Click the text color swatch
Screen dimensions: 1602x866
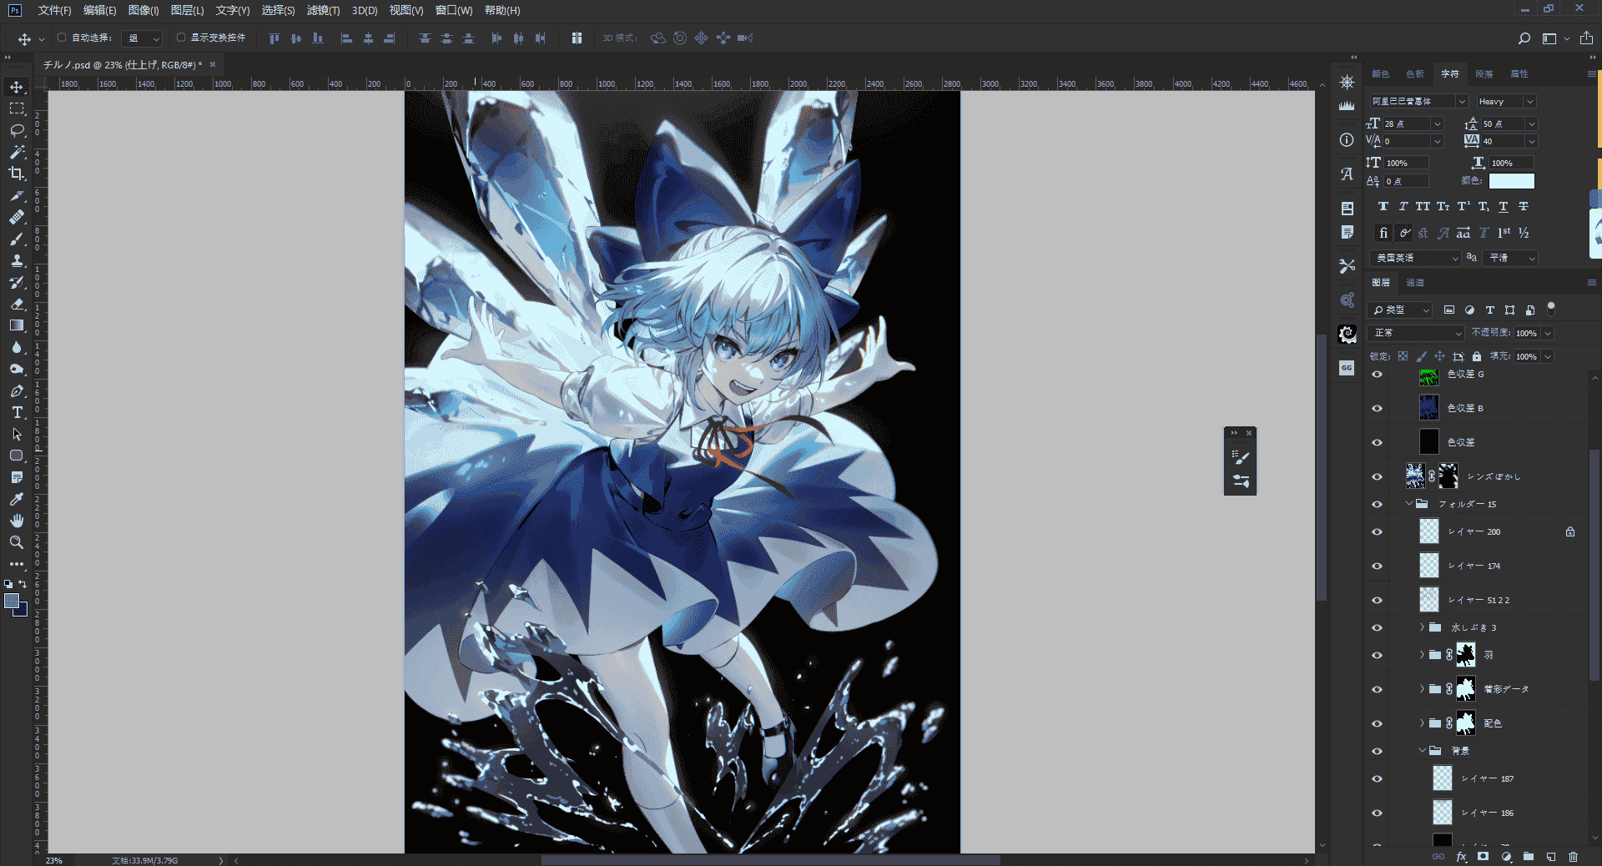click(x=1511, y=181)
